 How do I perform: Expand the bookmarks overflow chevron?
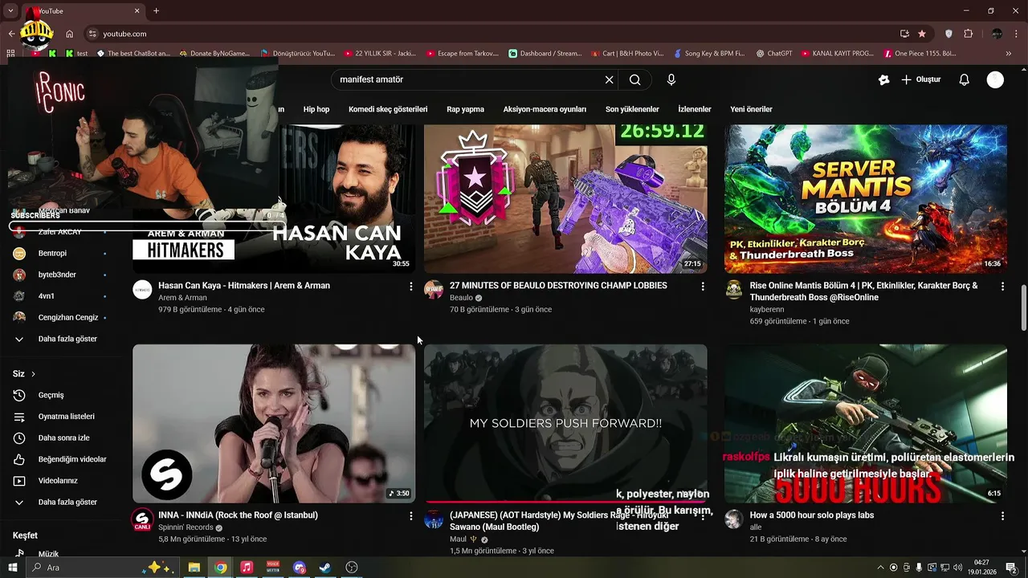pos(1009,54)
